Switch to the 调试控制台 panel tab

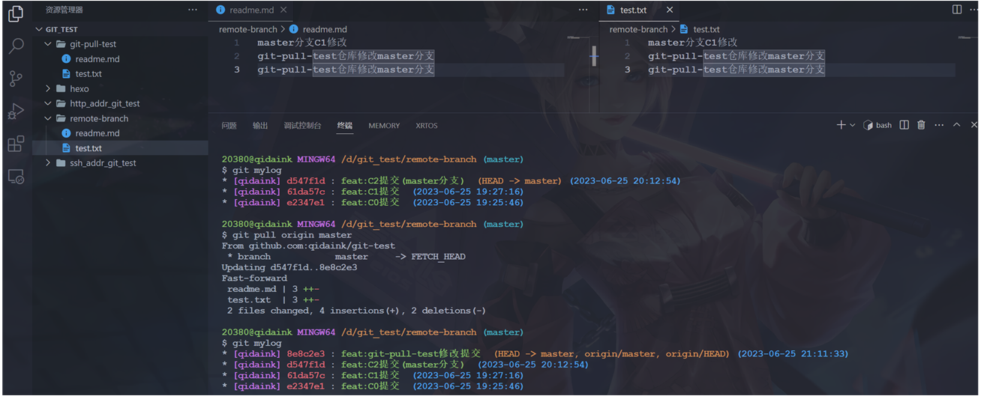(x=302, y=126)
